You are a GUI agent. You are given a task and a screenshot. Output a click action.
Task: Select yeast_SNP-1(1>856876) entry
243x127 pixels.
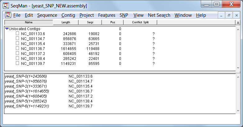[x=26, y=81]
